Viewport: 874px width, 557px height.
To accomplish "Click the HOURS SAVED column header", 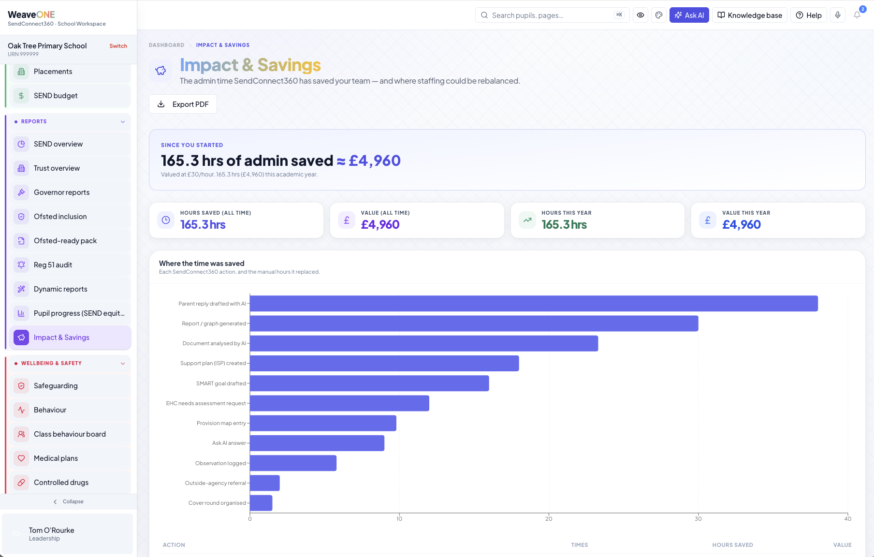I will coord(732,545).
